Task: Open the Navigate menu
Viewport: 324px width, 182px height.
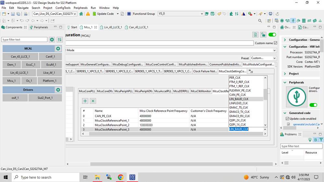Action: pos(23,8)
